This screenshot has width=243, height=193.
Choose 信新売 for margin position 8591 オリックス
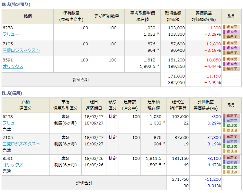[x=231, y=162]
